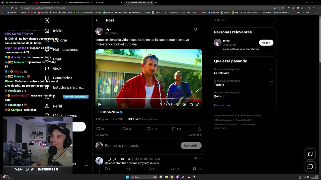This screenshot has width=321, height=180.
Task: Open the 50 % de descuento badge
Action: click(76, 97)
